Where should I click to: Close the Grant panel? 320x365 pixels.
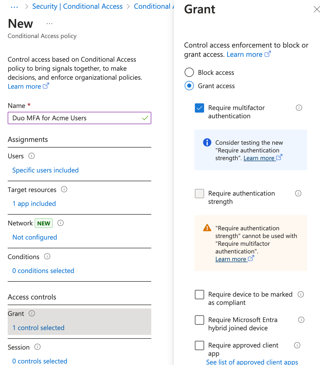point(317,10)
